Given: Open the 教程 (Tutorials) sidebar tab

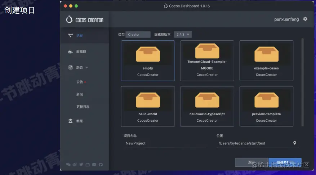Looking at the screenshot, I should click(x=85, y=121).
